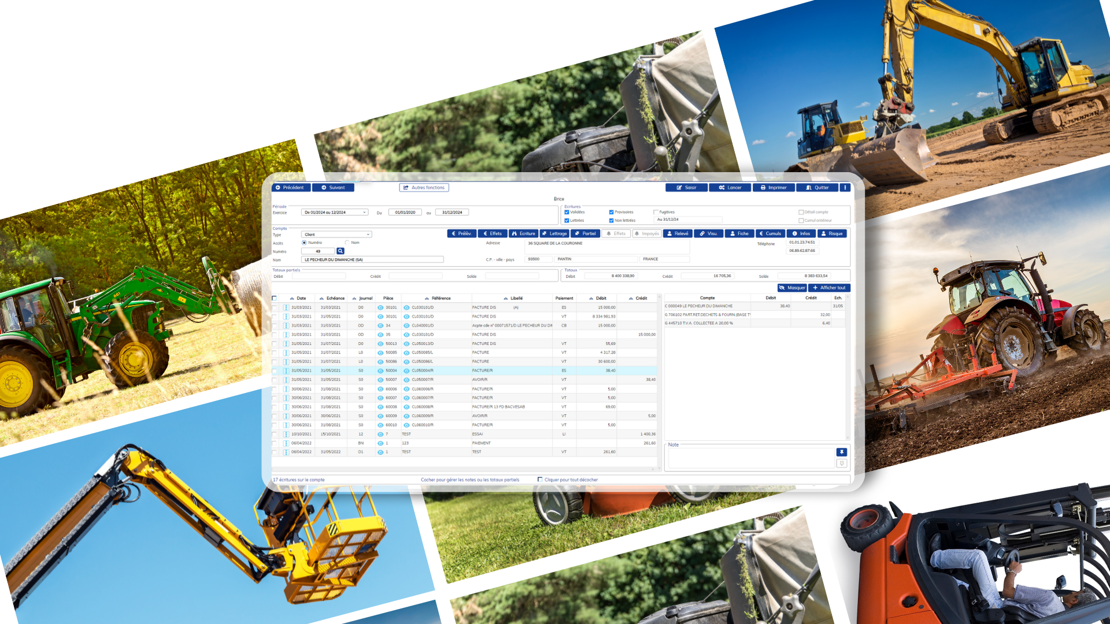Uncheck the Provisoires checkbox

[x=611, y=212]
